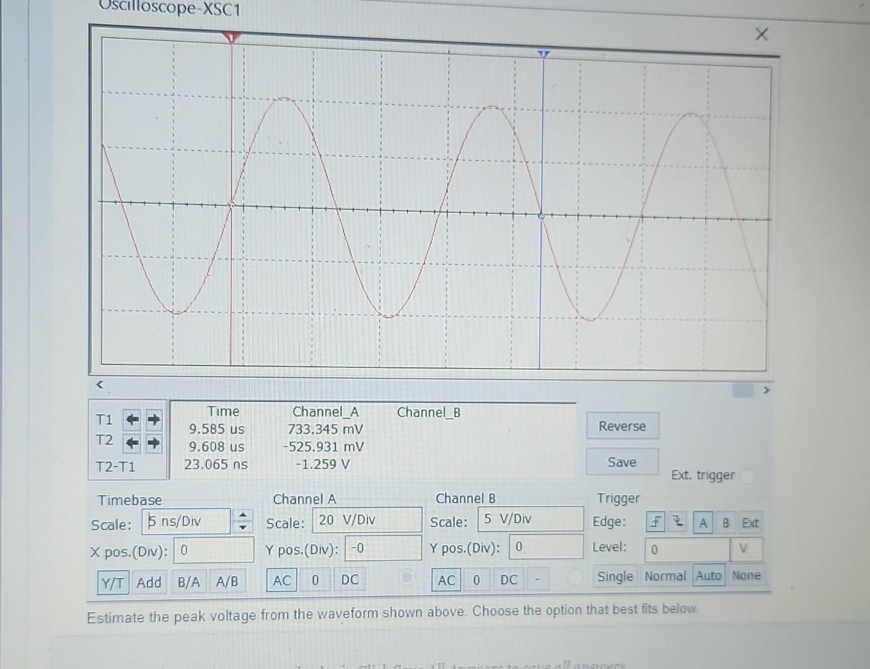Enable the Ext. trigger radio button
Screen dimensions: 870x669
coord(750,476)
